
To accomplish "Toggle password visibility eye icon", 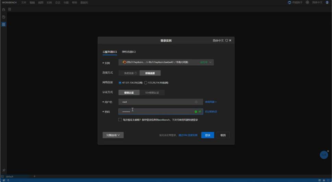I will [200, 112].
